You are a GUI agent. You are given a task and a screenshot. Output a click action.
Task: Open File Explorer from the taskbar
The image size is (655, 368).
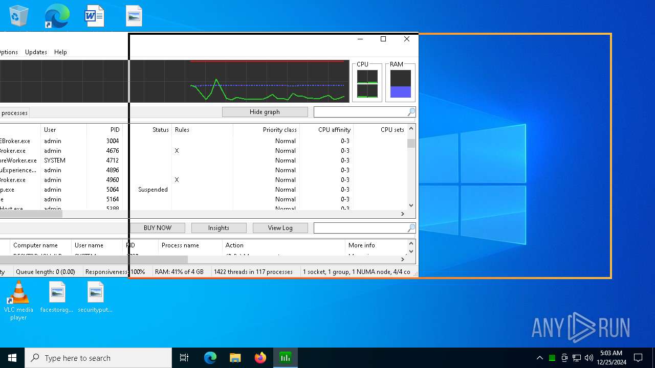(x=235, y=358)
